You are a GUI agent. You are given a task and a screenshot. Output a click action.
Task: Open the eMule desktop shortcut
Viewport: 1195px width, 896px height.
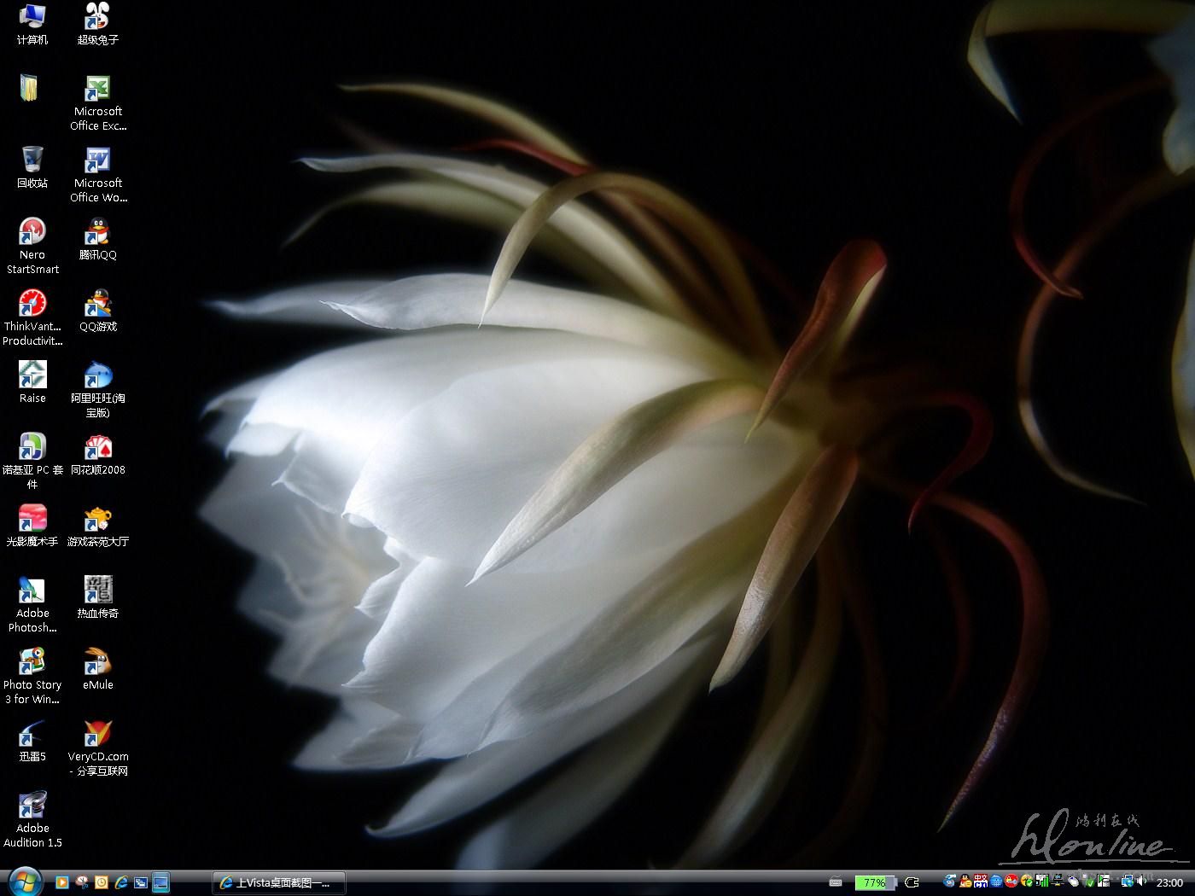coord(97,663)
